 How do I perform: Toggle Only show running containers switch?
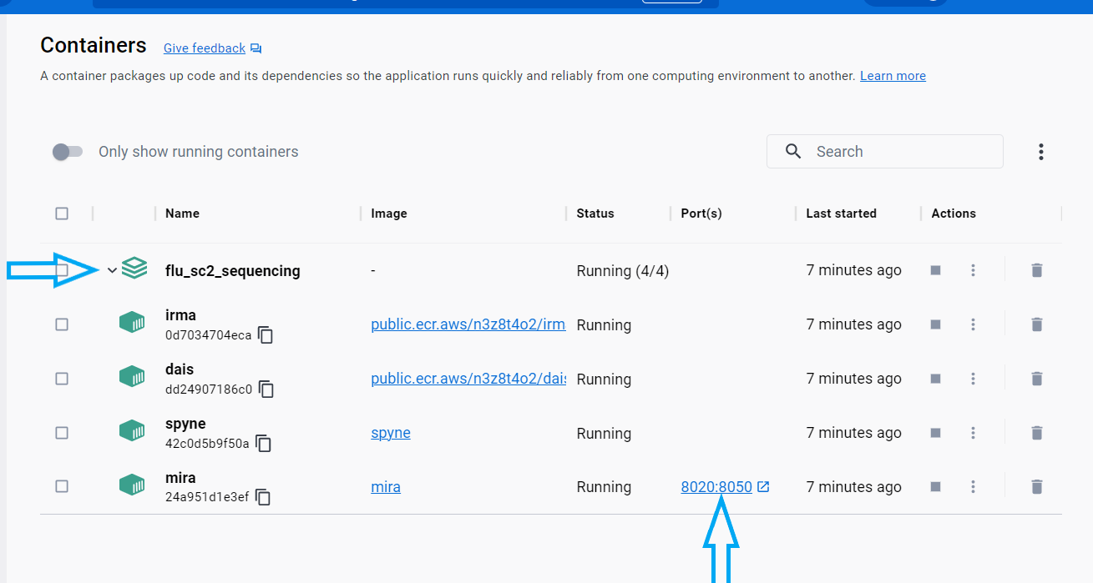68,152
